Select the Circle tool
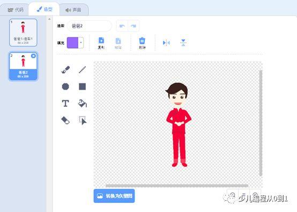 [65, 87]
